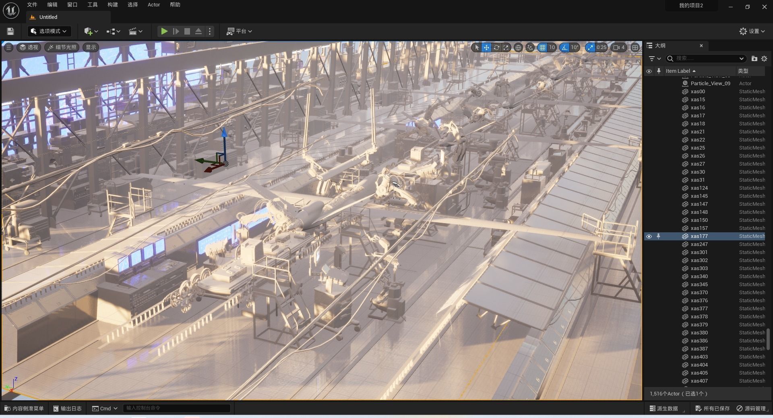Screen dimensions: 773x418
Task: Open the cinematics clapperboard menu
Action: click(135, 31)
